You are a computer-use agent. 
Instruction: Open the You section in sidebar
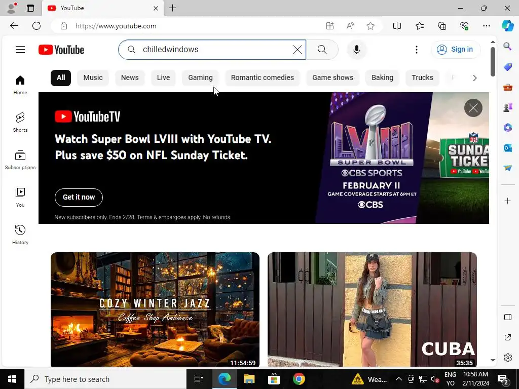pos(20,198)
